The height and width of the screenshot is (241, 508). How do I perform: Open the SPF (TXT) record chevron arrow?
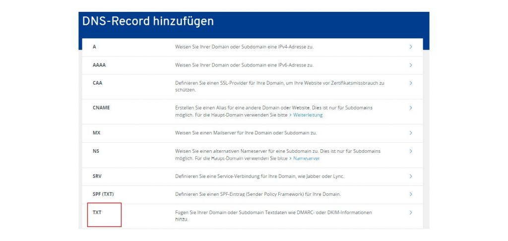410,194
